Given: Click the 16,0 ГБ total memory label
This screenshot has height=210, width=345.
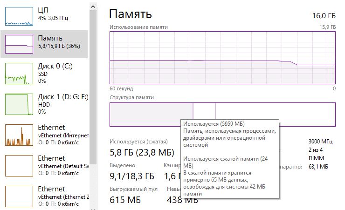Looking at the screenshot, I should pos(324,16).
